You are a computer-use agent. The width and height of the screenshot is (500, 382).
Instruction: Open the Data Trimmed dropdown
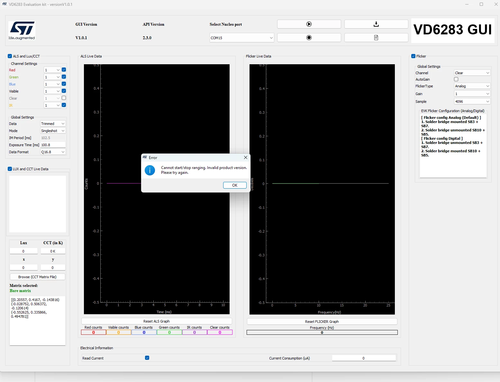point(53,124)
